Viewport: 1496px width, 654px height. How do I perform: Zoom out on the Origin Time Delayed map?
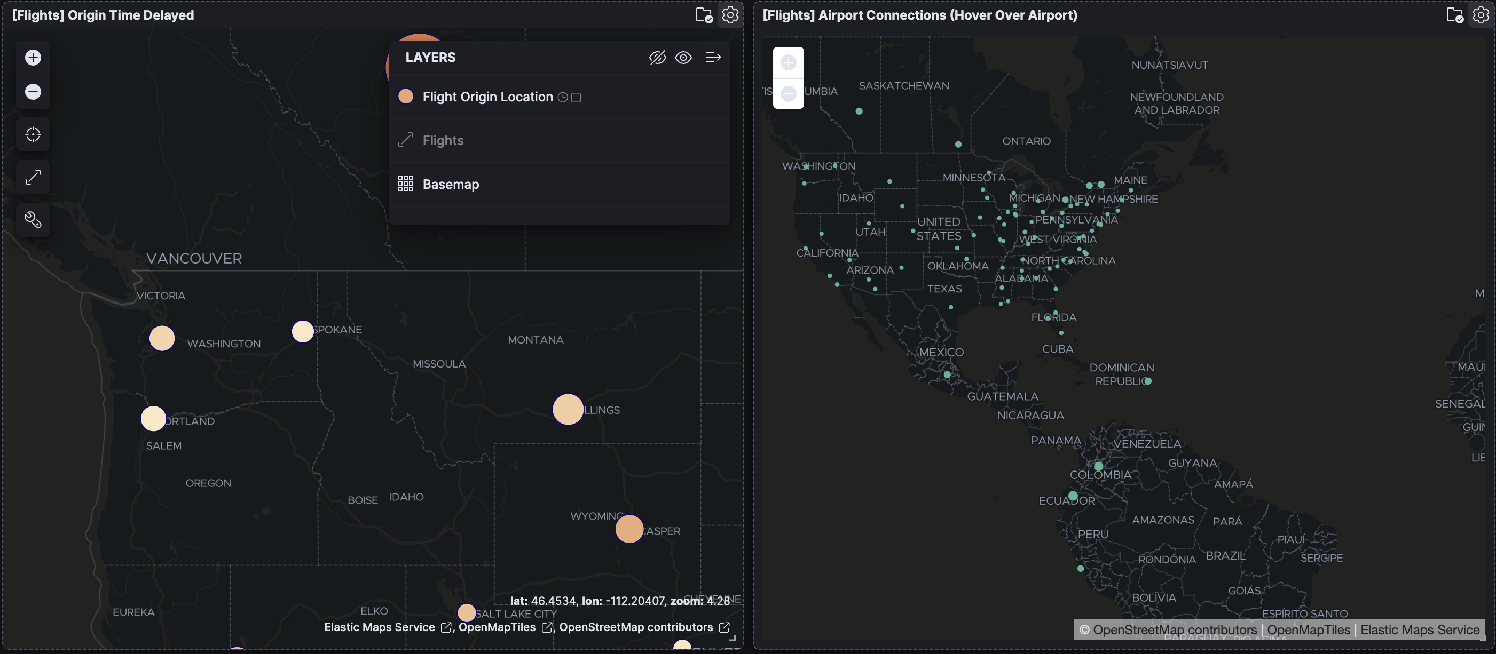click(x=33, y=92)
